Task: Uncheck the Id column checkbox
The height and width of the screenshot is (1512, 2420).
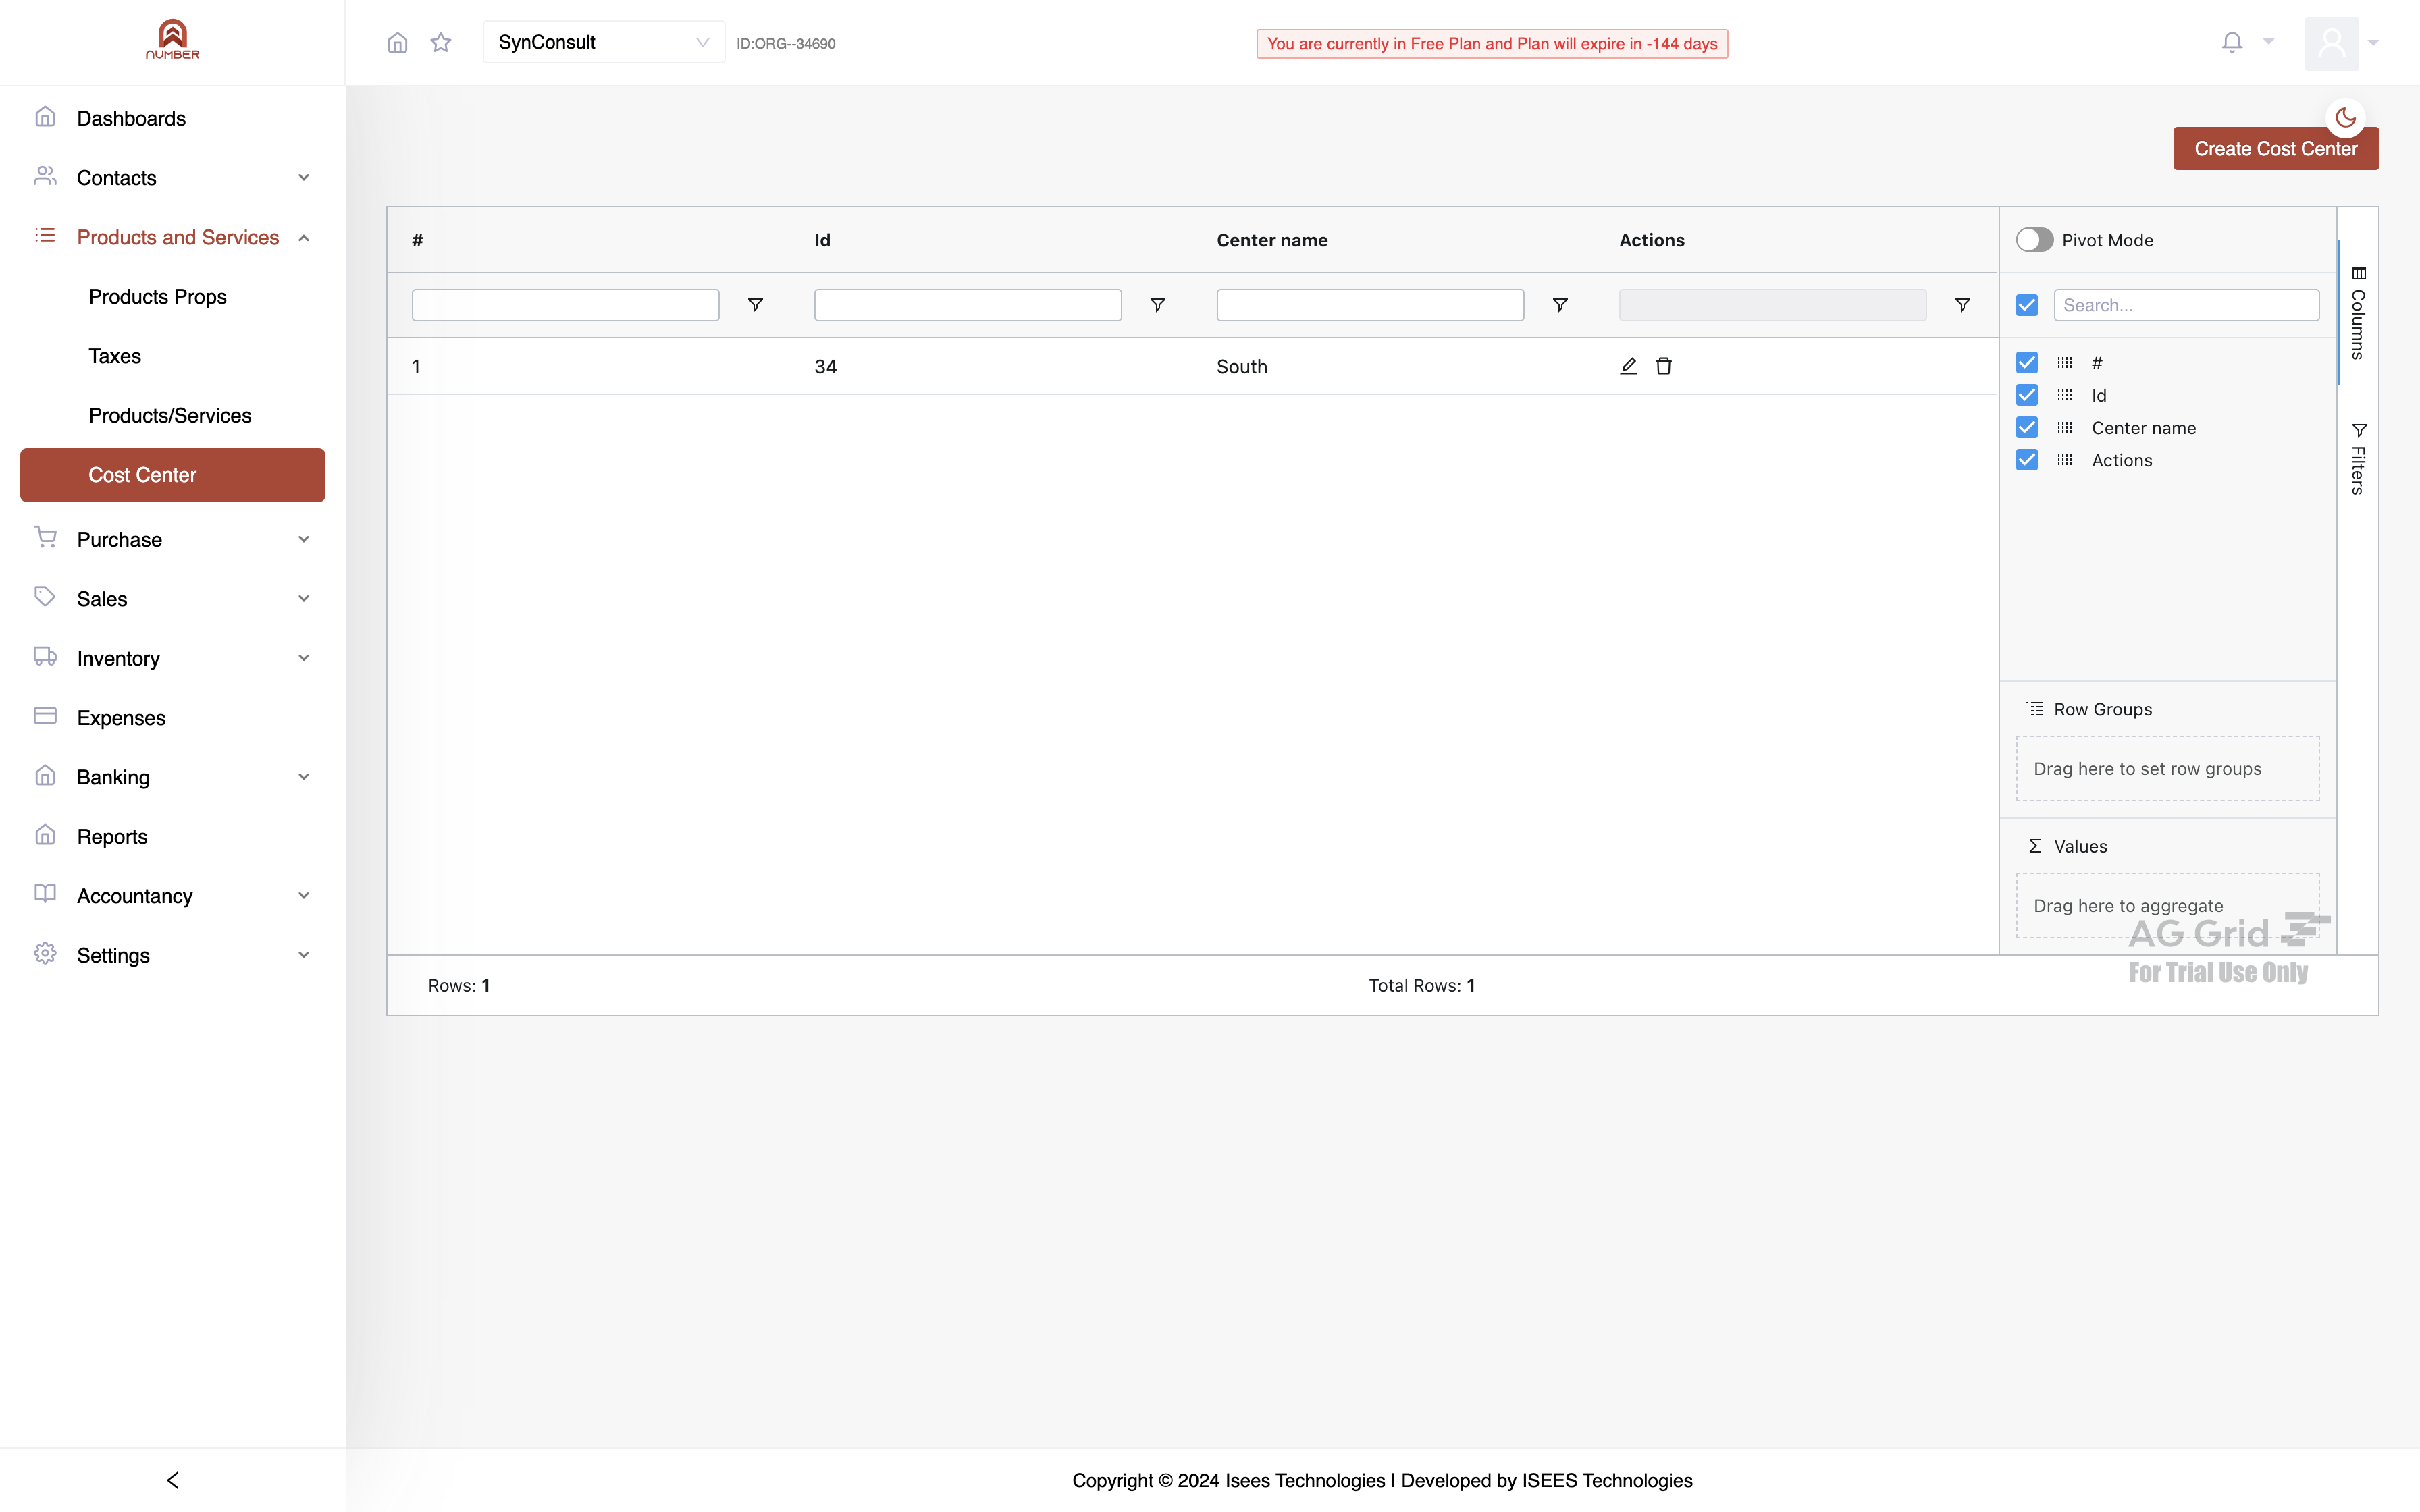Action: point(2027,395)
